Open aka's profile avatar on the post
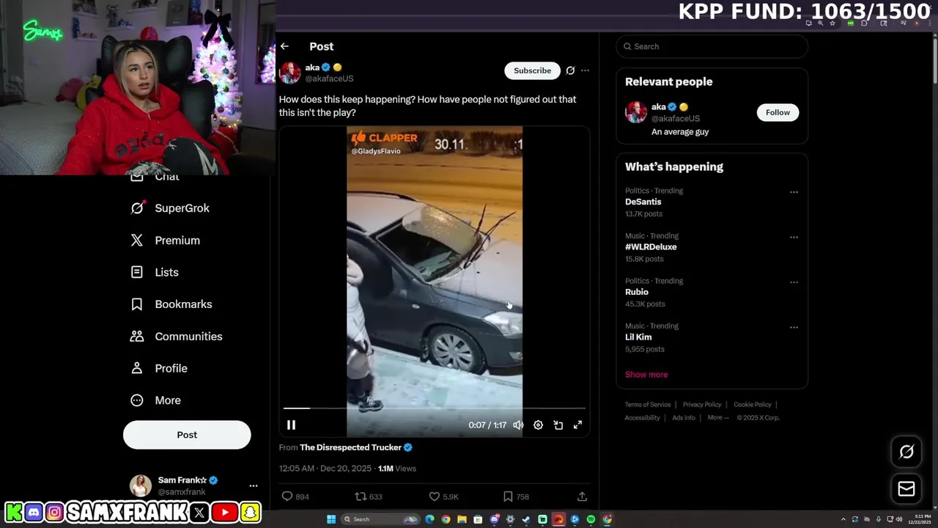Viewport: 938px width, 528px height. click(290, 73)
